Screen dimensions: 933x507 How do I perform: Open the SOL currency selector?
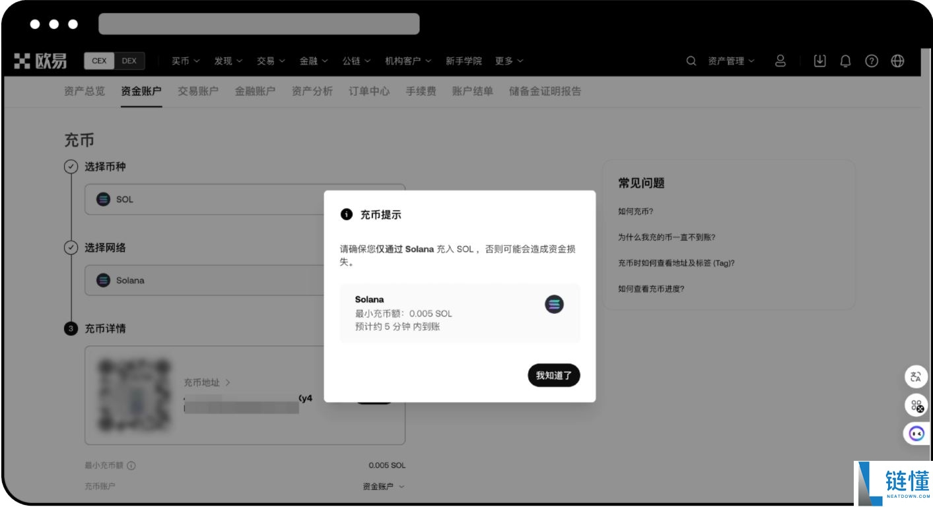245,199
